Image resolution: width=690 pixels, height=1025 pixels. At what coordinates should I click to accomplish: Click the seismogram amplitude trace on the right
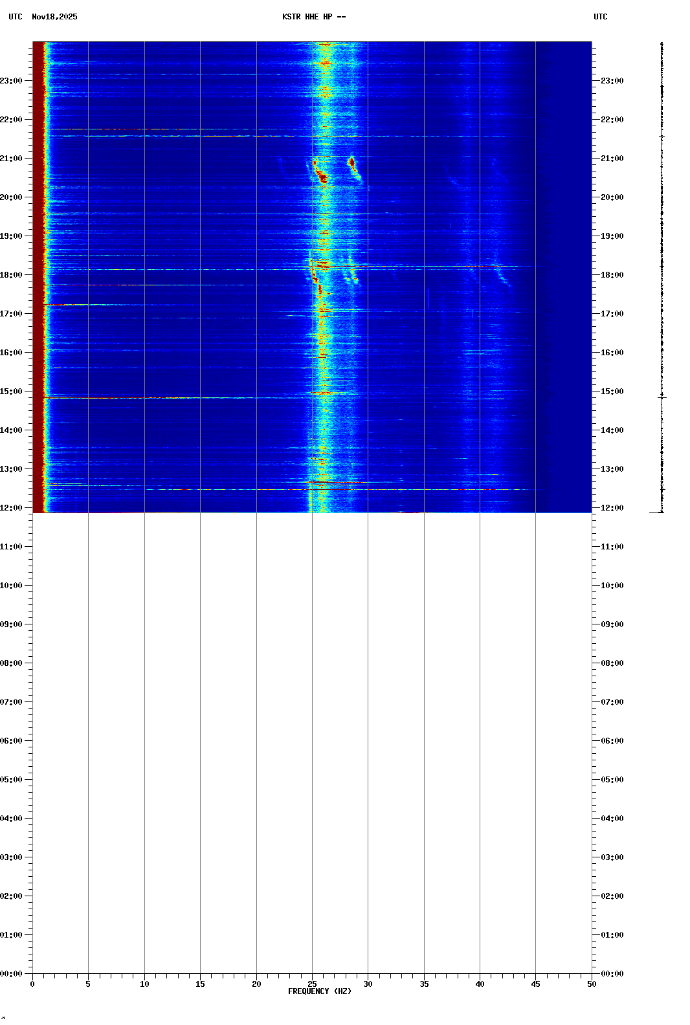tap(662, 278)
